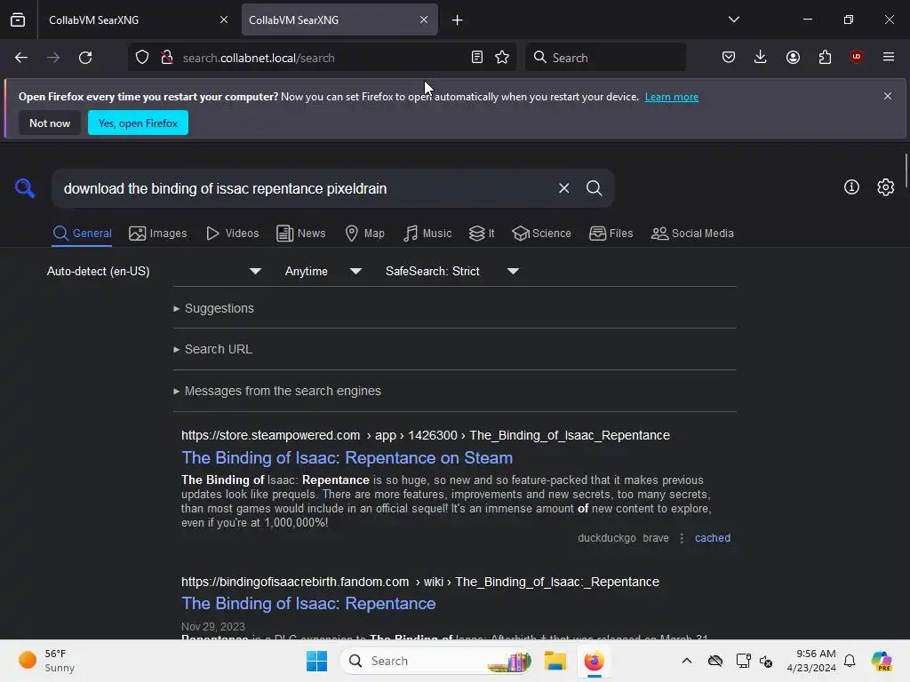Focus the Firefox toolbar Search box
The image size is (910, 682).
click(605, 58)
